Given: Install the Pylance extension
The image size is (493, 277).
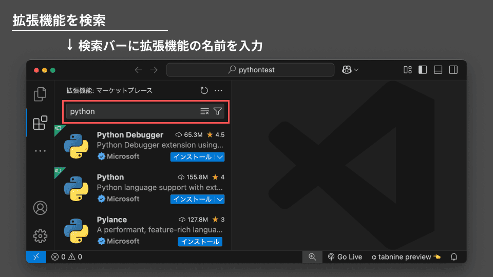Looking at the screenshot, I should (x=200, y=242).
